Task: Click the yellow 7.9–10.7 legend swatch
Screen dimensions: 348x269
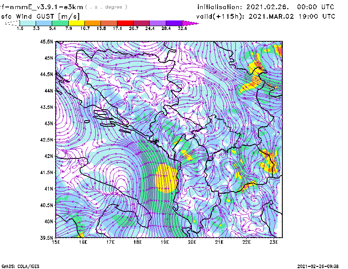Action: tap(77, 23)
